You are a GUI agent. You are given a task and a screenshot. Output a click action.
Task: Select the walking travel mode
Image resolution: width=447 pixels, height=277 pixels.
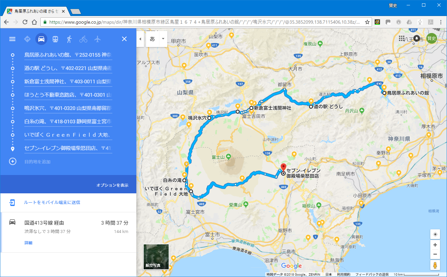click(69, 39)
